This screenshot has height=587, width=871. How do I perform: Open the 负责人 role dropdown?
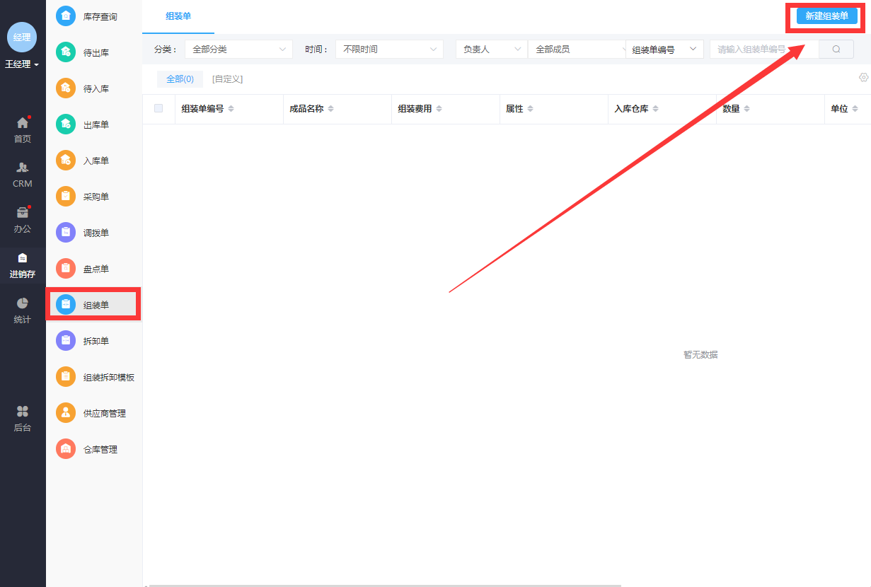(492, 50)
